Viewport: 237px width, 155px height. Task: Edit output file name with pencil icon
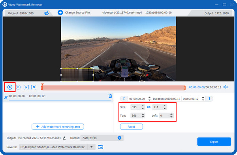tap(64, 138)
